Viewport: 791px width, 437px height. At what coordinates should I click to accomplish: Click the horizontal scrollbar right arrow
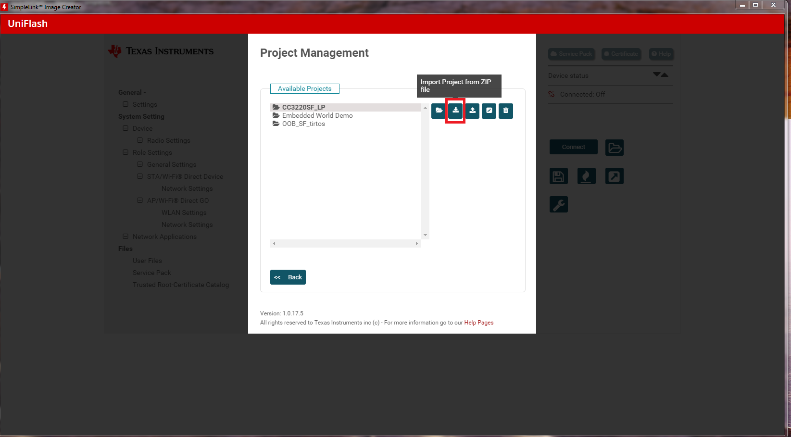[417, 244]
